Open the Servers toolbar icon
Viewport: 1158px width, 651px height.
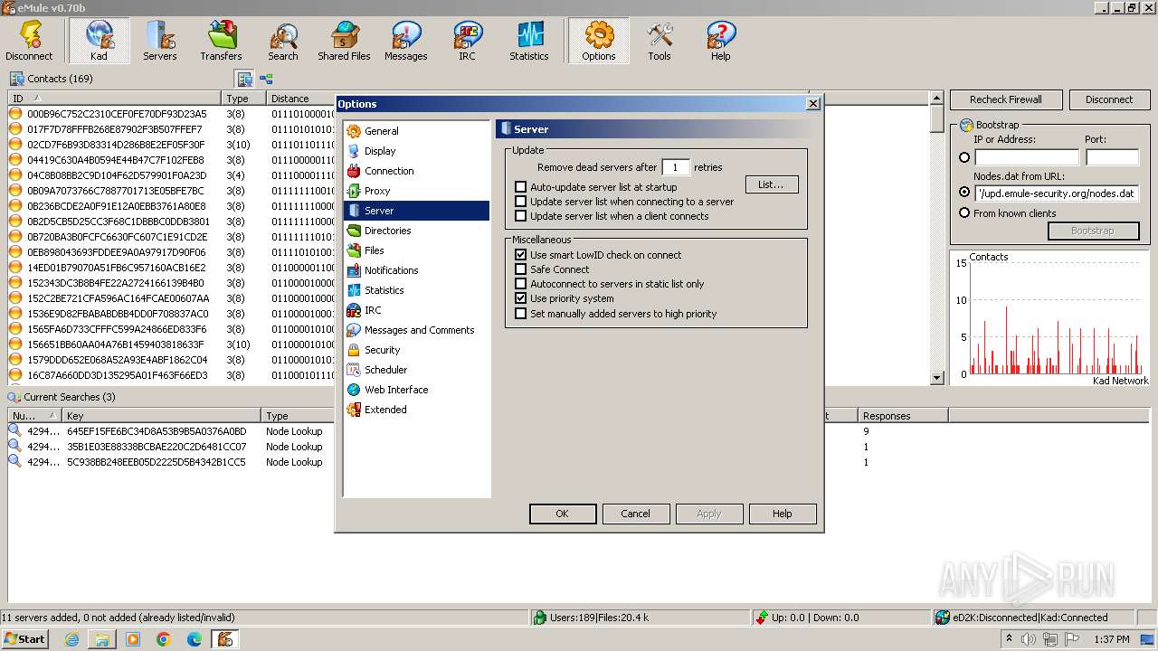[160, 41]
